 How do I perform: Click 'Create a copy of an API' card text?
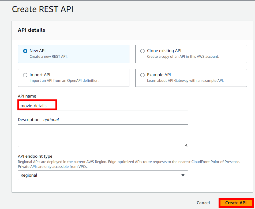(x=183, y=56)
